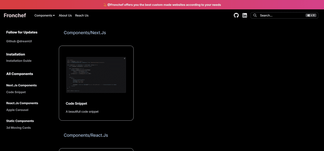Click the rocket emoji in banner
Screen dimensions: 324x151
coord(105,5)
